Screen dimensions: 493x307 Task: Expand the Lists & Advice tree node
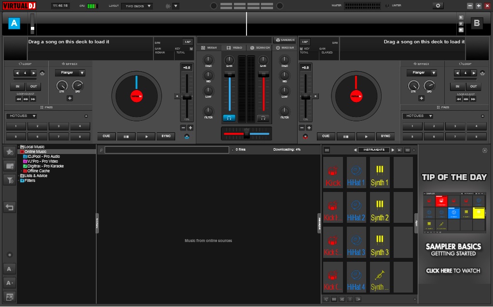(19, 176)
